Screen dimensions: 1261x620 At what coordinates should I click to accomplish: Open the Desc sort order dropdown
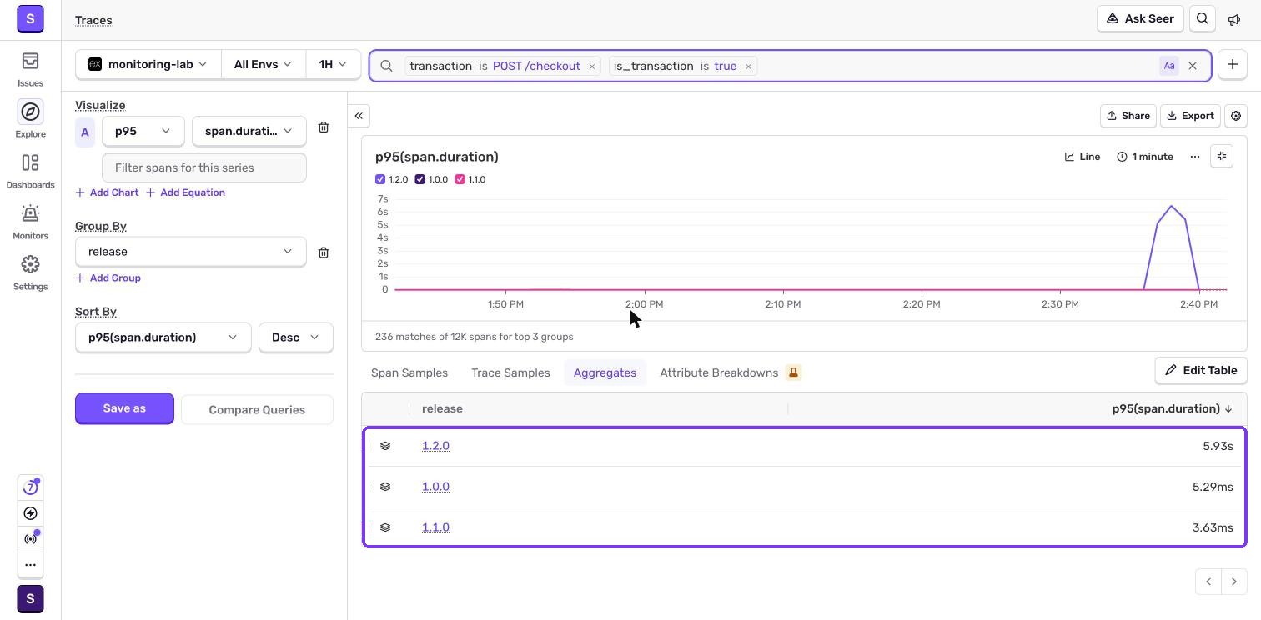point(295,337)
